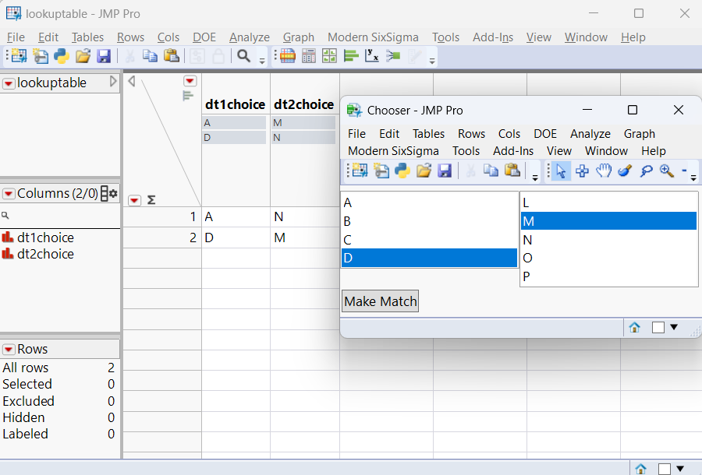Image resolution: width=702 pixels, height=475 pixels.
Task: Open red triangle above dt1choice column header
Action: click(190, 81)
